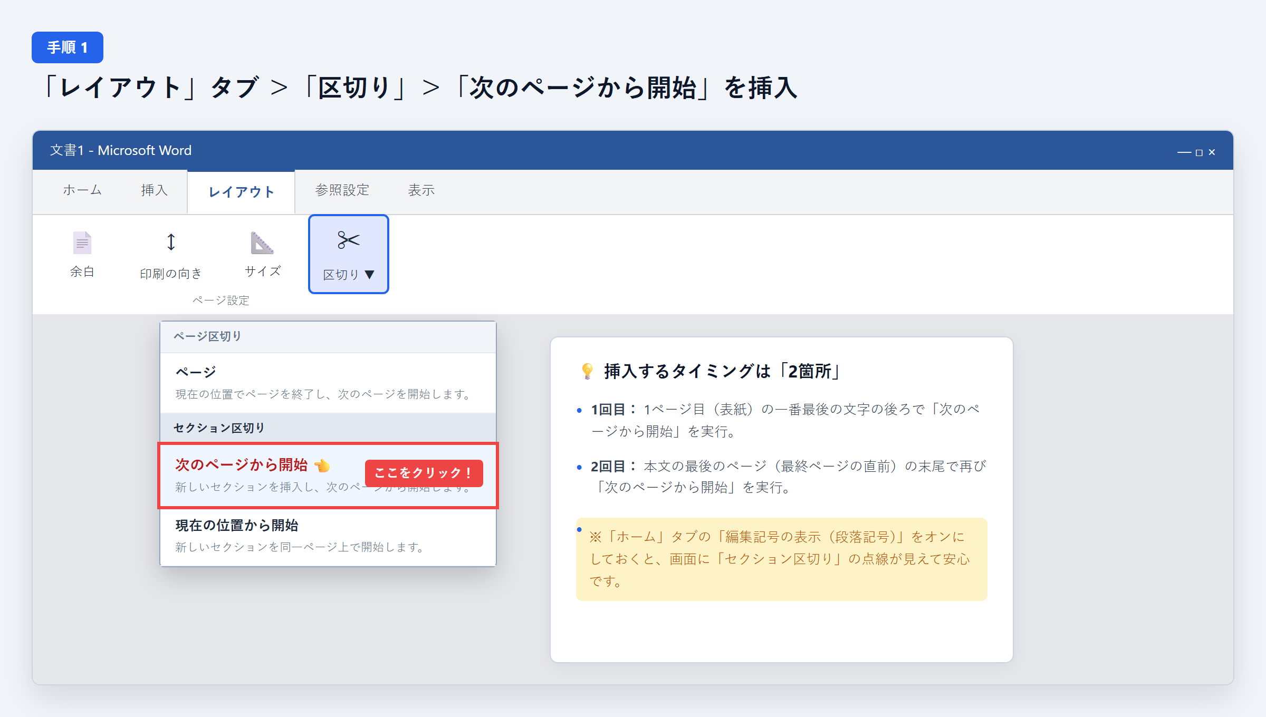Choose the ページ page break option
The width and height of the screenshot is (1266, 717).
coord(328,383)
